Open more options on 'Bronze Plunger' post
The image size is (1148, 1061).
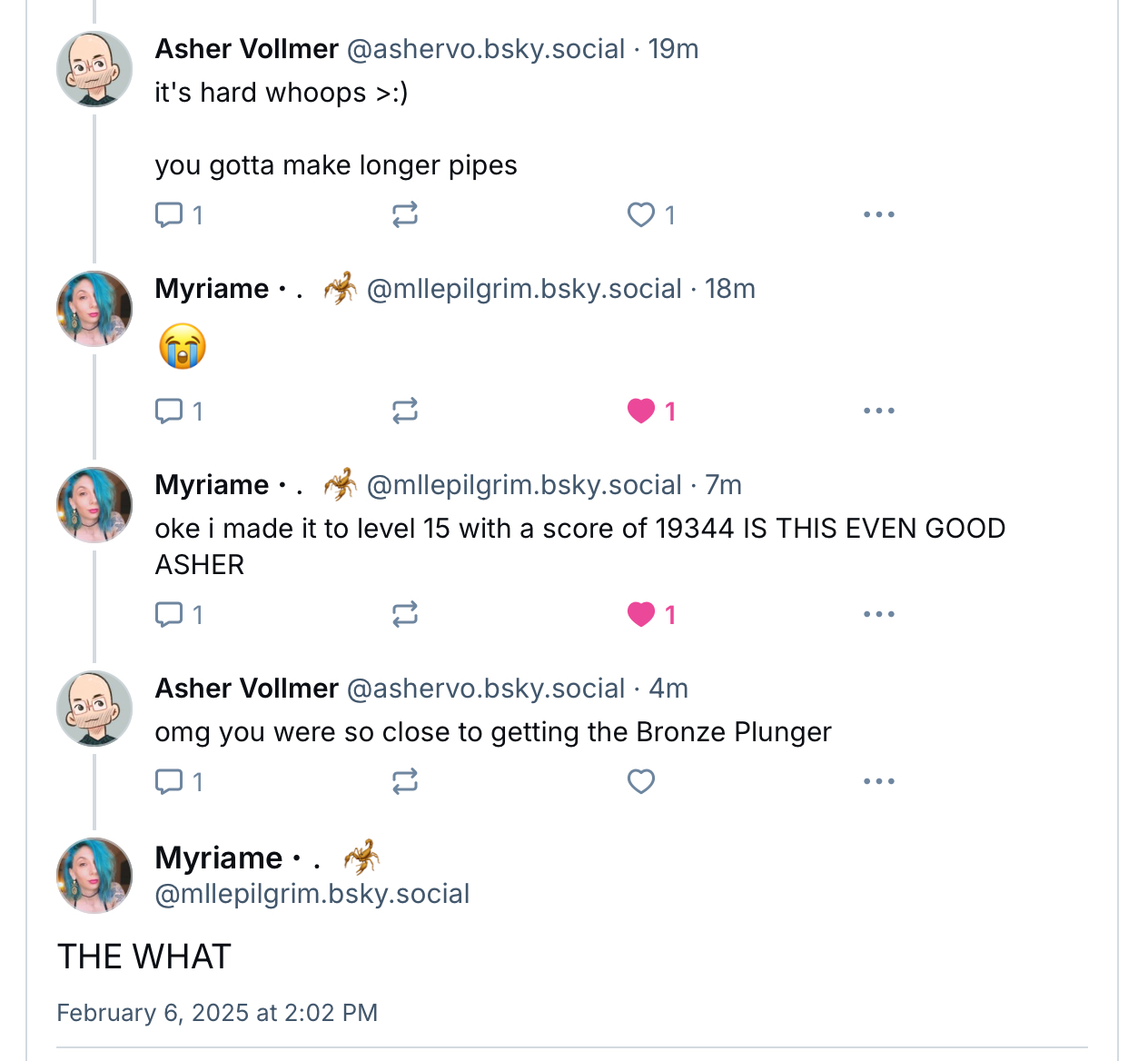879,782
